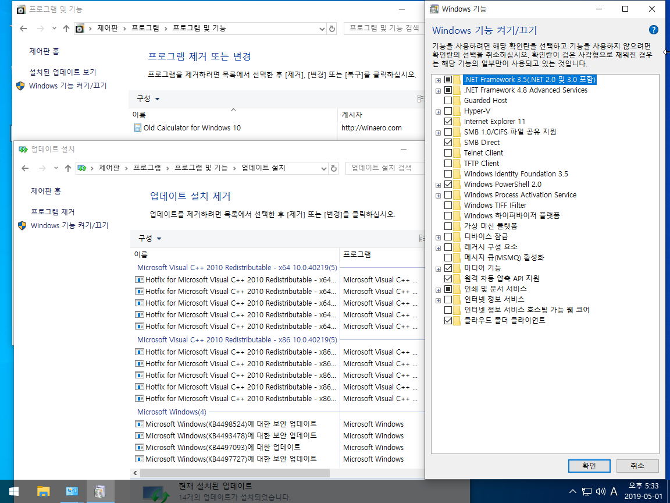The height and width of the screenshot is (503, 670).
Task: Go up one level in 프로그램 및 기능 window
Action: click(66, 28)
